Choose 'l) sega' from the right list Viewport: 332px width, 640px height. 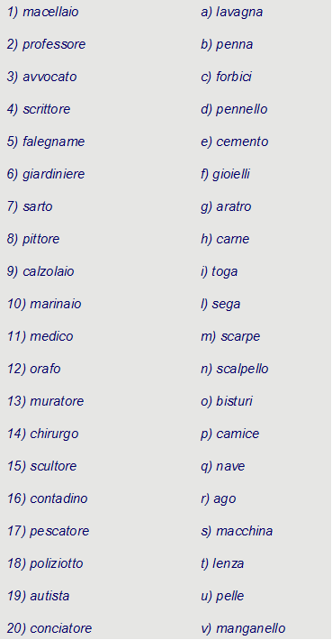[220, 304]
